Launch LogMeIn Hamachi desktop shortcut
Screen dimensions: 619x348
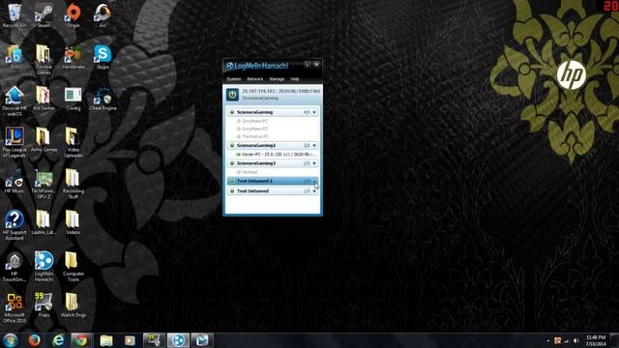click(44, 267)
